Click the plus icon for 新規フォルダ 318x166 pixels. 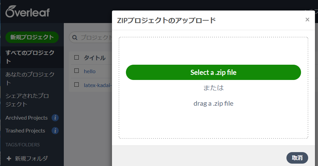[x=9, y=158]
